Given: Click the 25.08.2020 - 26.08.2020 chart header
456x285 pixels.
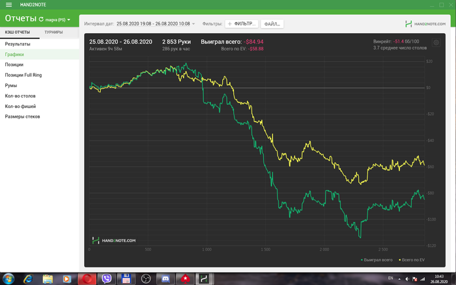Looking at the screenshot, I should (x=121, y=42).
